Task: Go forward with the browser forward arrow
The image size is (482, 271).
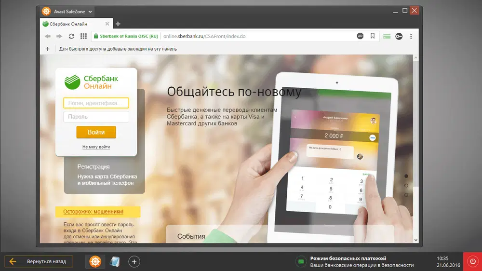Action: (x=59, y=36)
